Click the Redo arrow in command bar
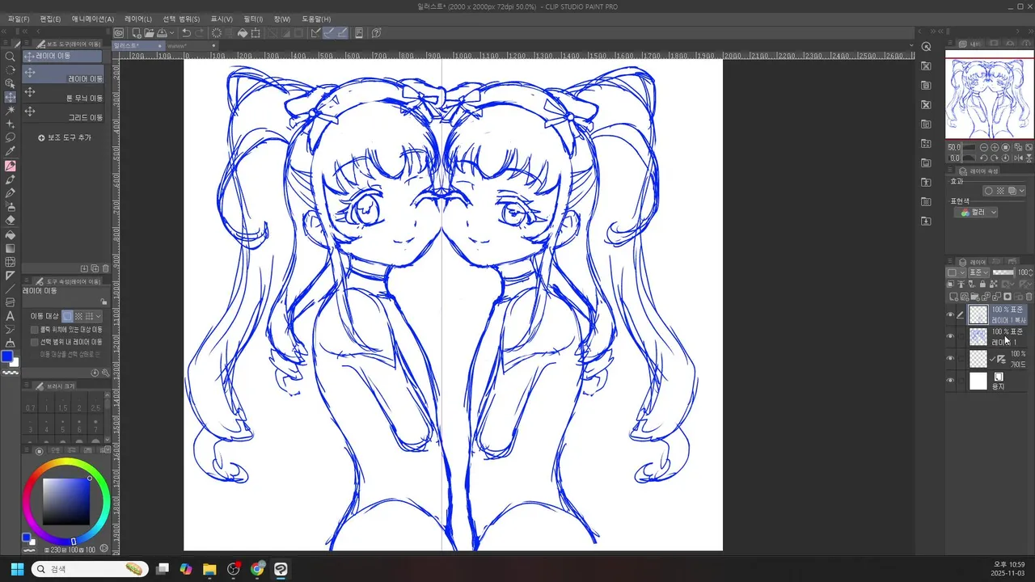This screenshot has width=1035, height=582. [x=199, y=33]
